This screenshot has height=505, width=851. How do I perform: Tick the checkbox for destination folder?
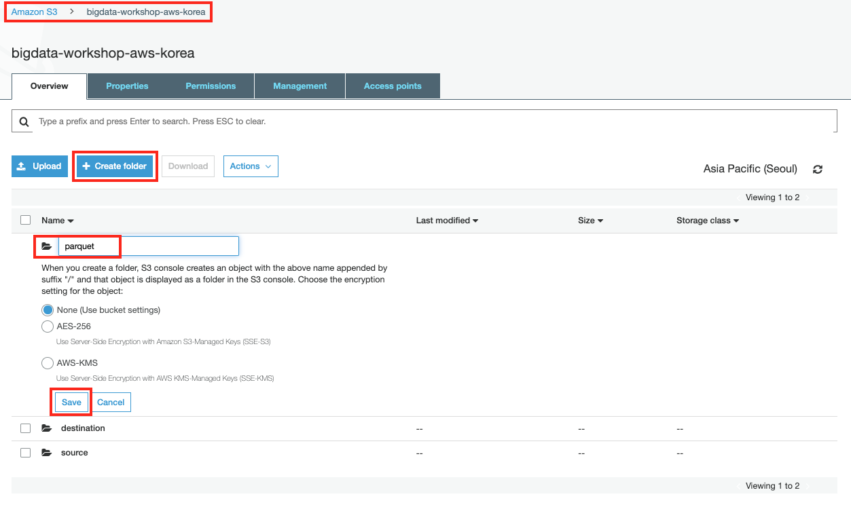click(x=25, y=428)
